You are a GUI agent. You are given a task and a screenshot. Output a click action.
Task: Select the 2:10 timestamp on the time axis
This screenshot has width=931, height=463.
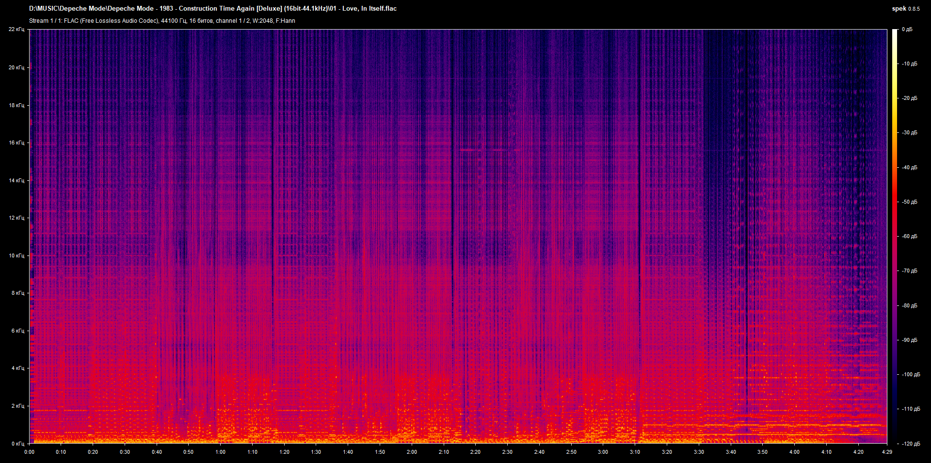444,452
